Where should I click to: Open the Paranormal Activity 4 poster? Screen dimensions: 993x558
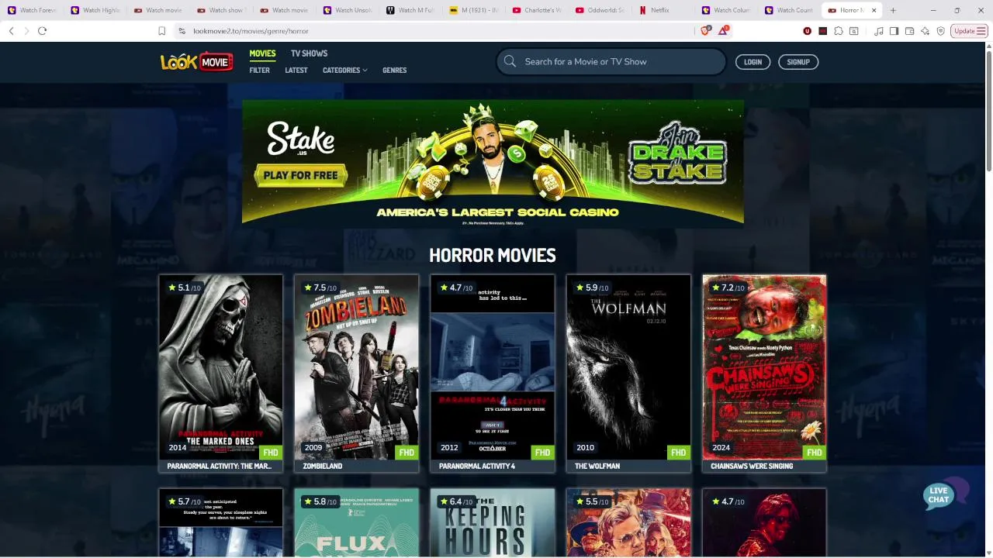[x=492, y=367]
